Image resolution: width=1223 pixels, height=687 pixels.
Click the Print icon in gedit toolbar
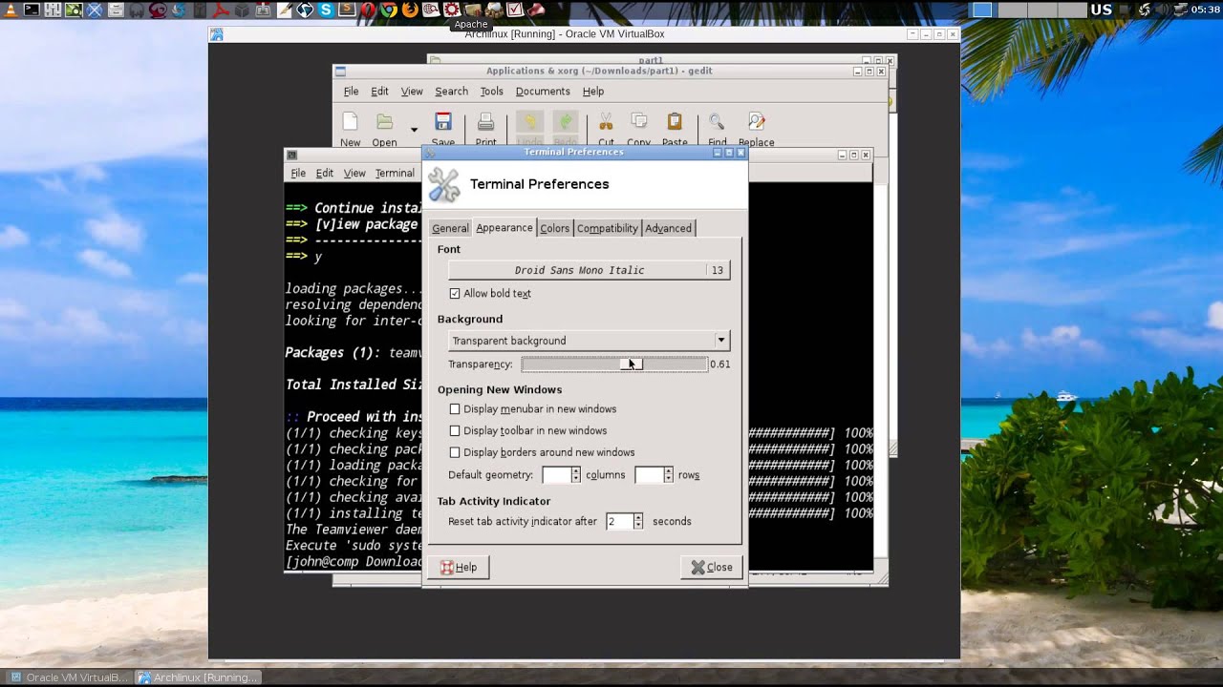[x=485, y=122]
